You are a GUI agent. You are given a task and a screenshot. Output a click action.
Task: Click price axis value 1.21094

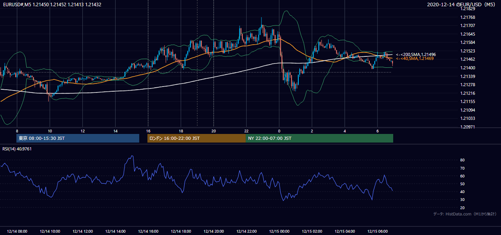(x=467, y=110)
